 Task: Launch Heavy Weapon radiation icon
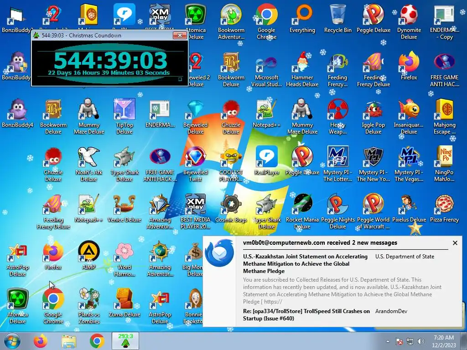coord(338,117)
